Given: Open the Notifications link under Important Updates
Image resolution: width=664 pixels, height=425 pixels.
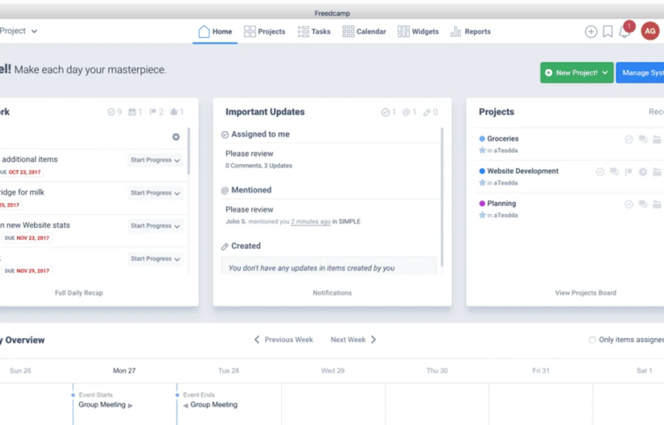Looking at the screenshot, I should pos(332,293).
